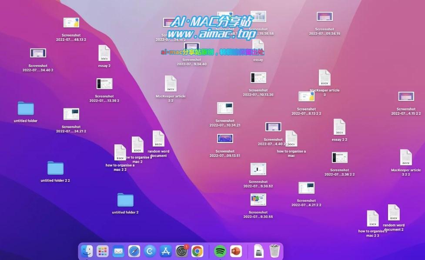Open the App Store from the Dock
Image resolution: width=425 pixels, height=260 pixels.
(x=166, y=251)
